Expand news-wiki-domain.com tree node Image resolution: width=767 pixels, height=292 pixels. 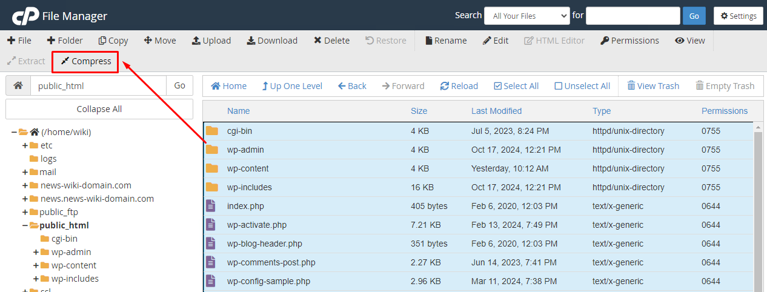pos(25,185)
